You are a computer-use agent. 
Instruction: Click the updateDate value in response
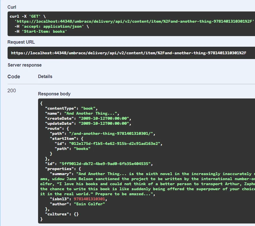point(105,123)
